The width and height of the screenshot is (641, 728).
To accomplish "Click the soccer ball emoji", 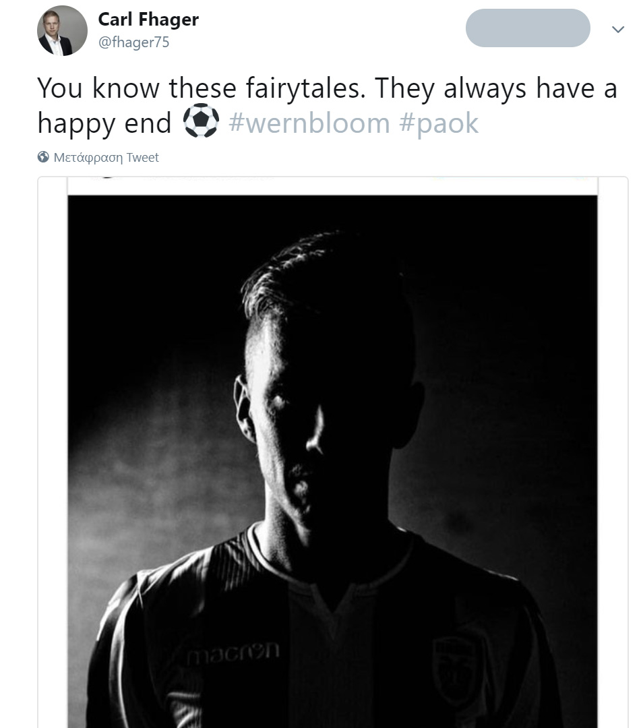I will click(201, 121).
